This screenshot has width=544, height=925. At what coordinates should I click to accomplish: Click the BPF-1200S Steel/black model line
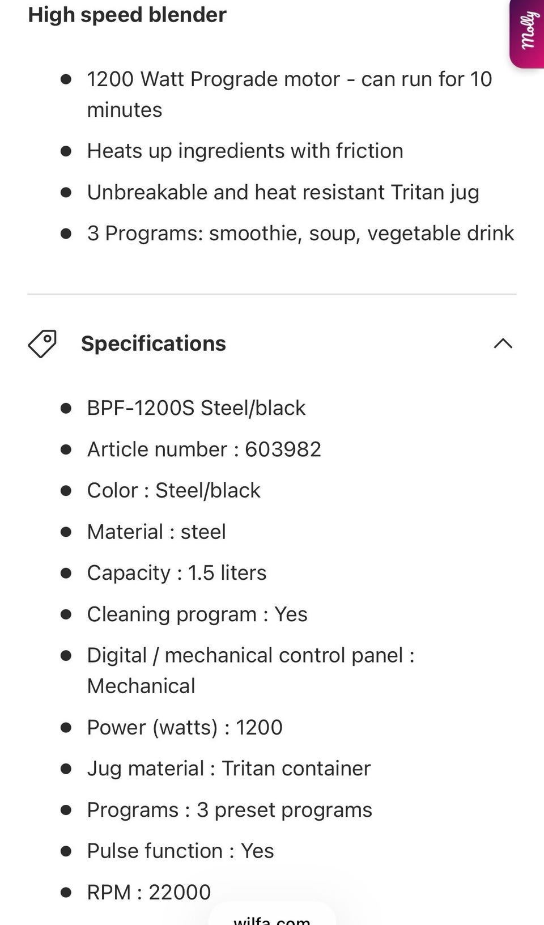196,408
